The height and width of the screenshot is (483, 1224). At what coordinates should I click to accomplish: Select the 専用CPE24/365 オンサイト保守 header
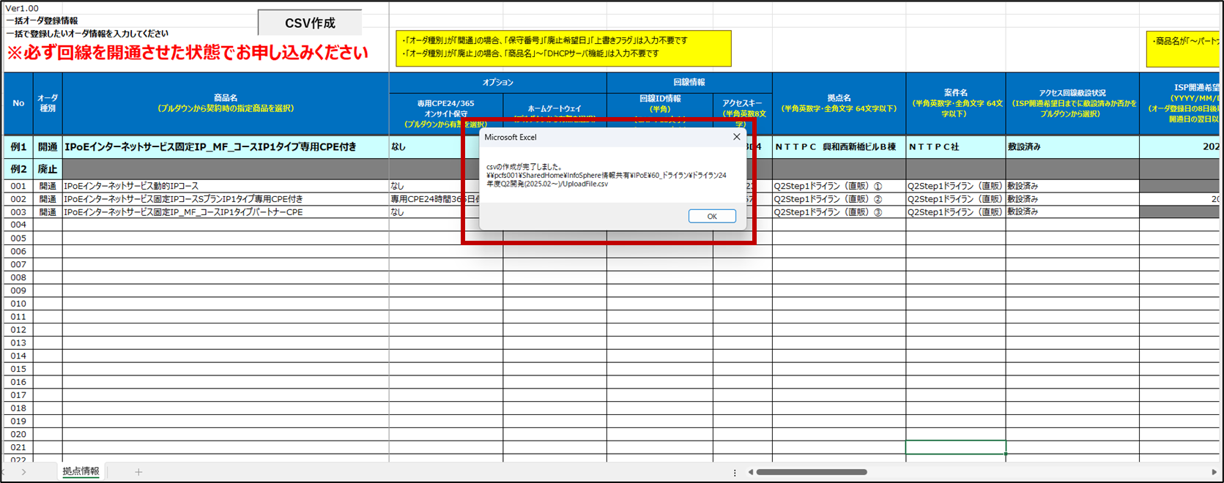pos(446,113)
